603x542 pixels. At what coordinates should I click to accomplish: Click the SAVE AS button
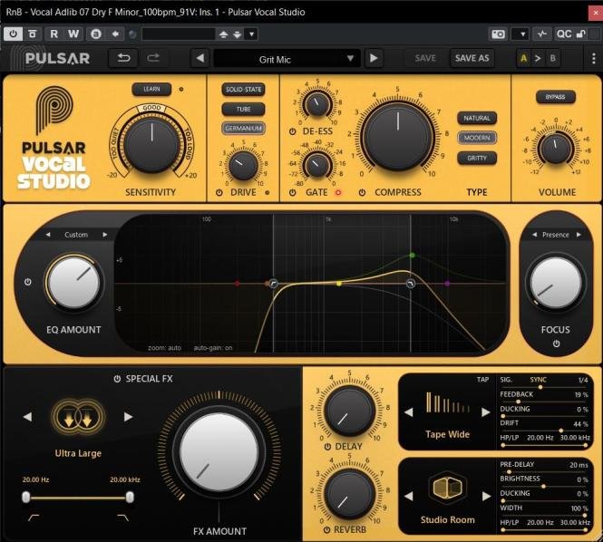pyautogui.click(x=472, y=58)
